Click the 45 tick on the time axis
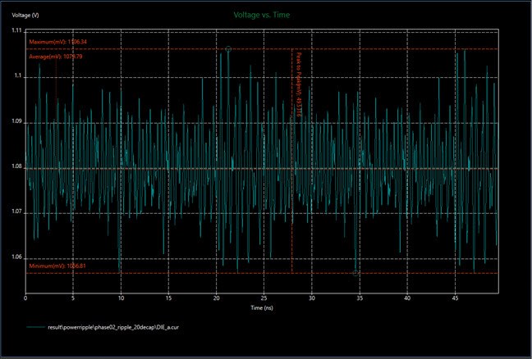This screenshot has width=532, height=359. [455, 298]
